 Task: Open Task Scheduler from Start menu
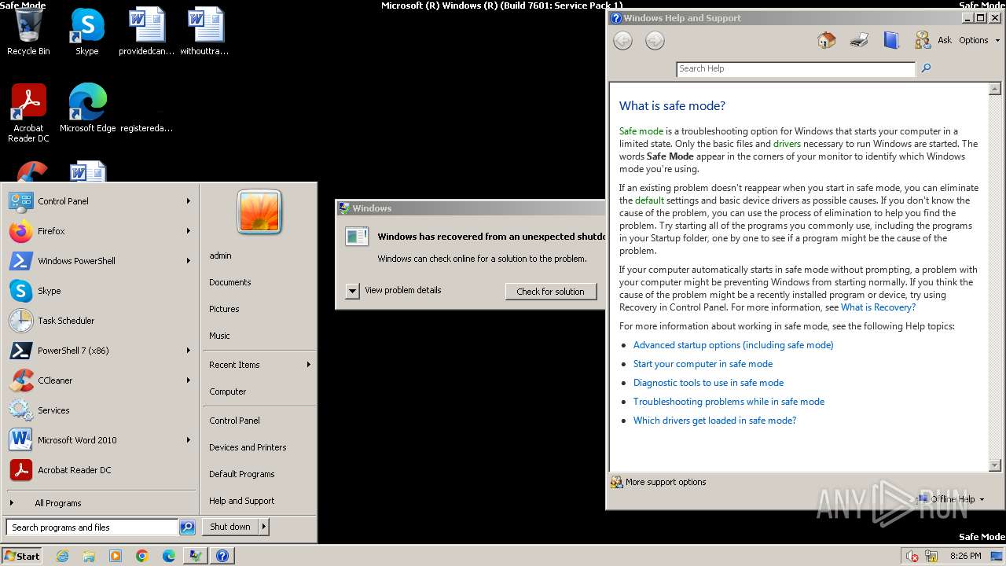tap(100, 321)
